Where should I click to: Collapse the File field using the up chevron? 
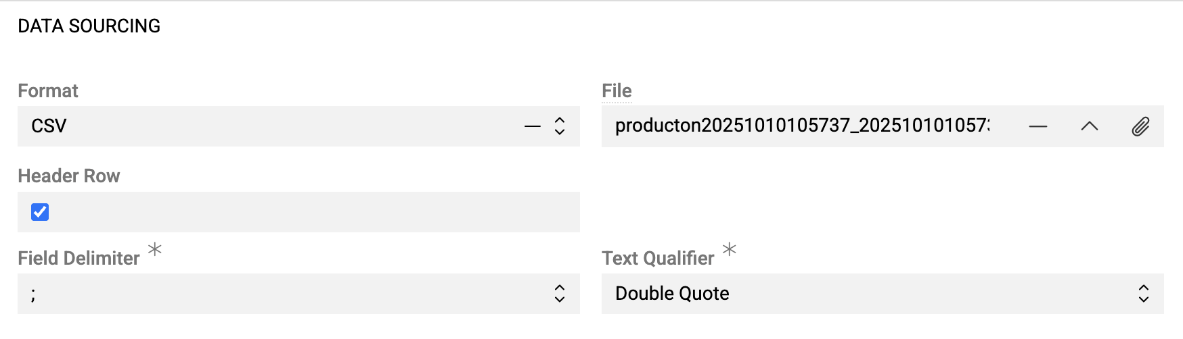[1089, 126]
